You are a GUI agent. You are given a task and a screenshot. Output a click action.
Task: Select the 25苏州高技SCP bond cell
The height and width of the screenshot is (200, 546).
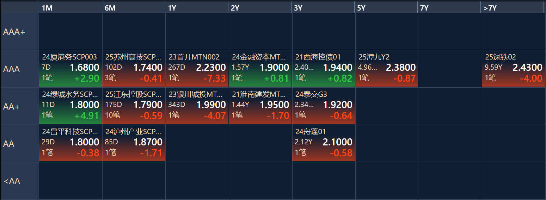[134, 69]
